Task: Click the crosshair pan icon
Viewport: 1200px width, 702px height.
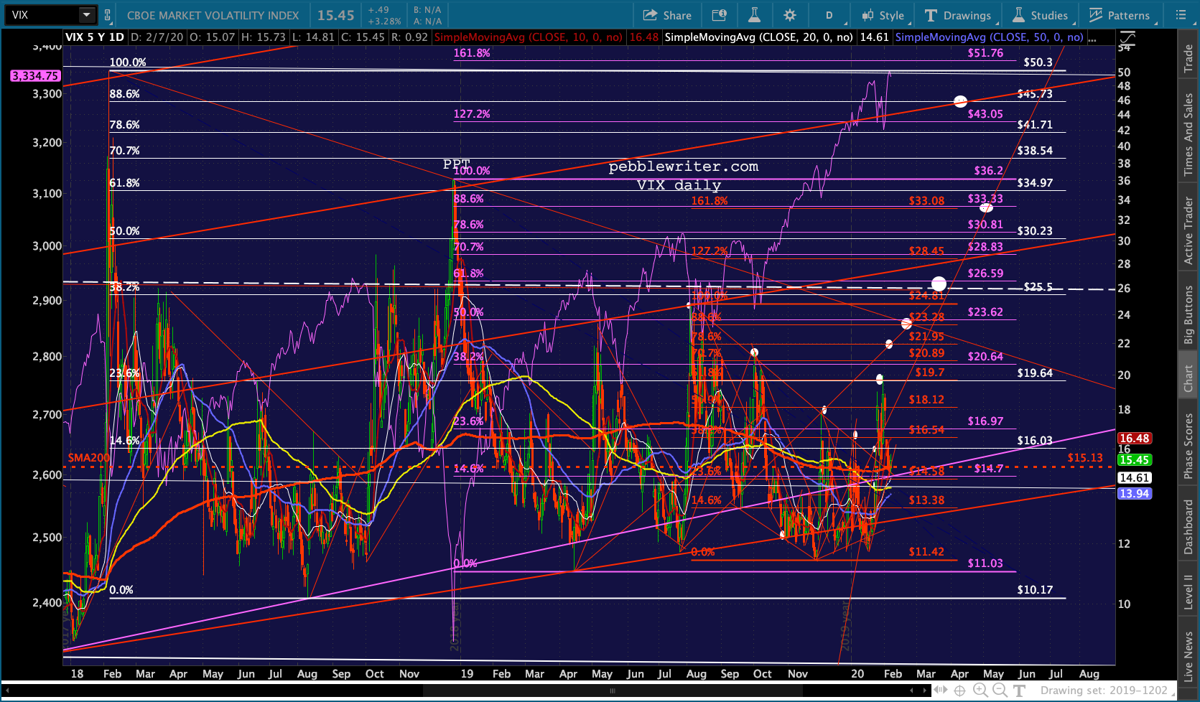Action: (959, 691)
